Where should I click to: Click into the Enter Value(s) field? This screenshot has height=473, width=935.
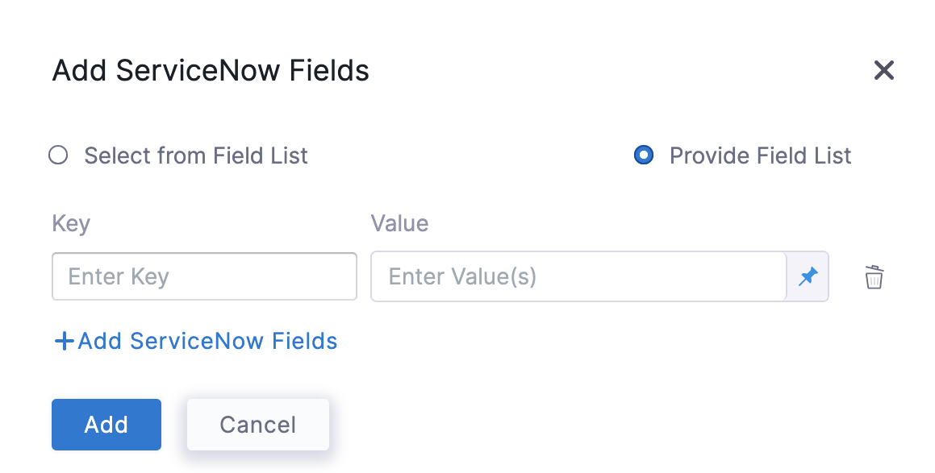point(578,277)
